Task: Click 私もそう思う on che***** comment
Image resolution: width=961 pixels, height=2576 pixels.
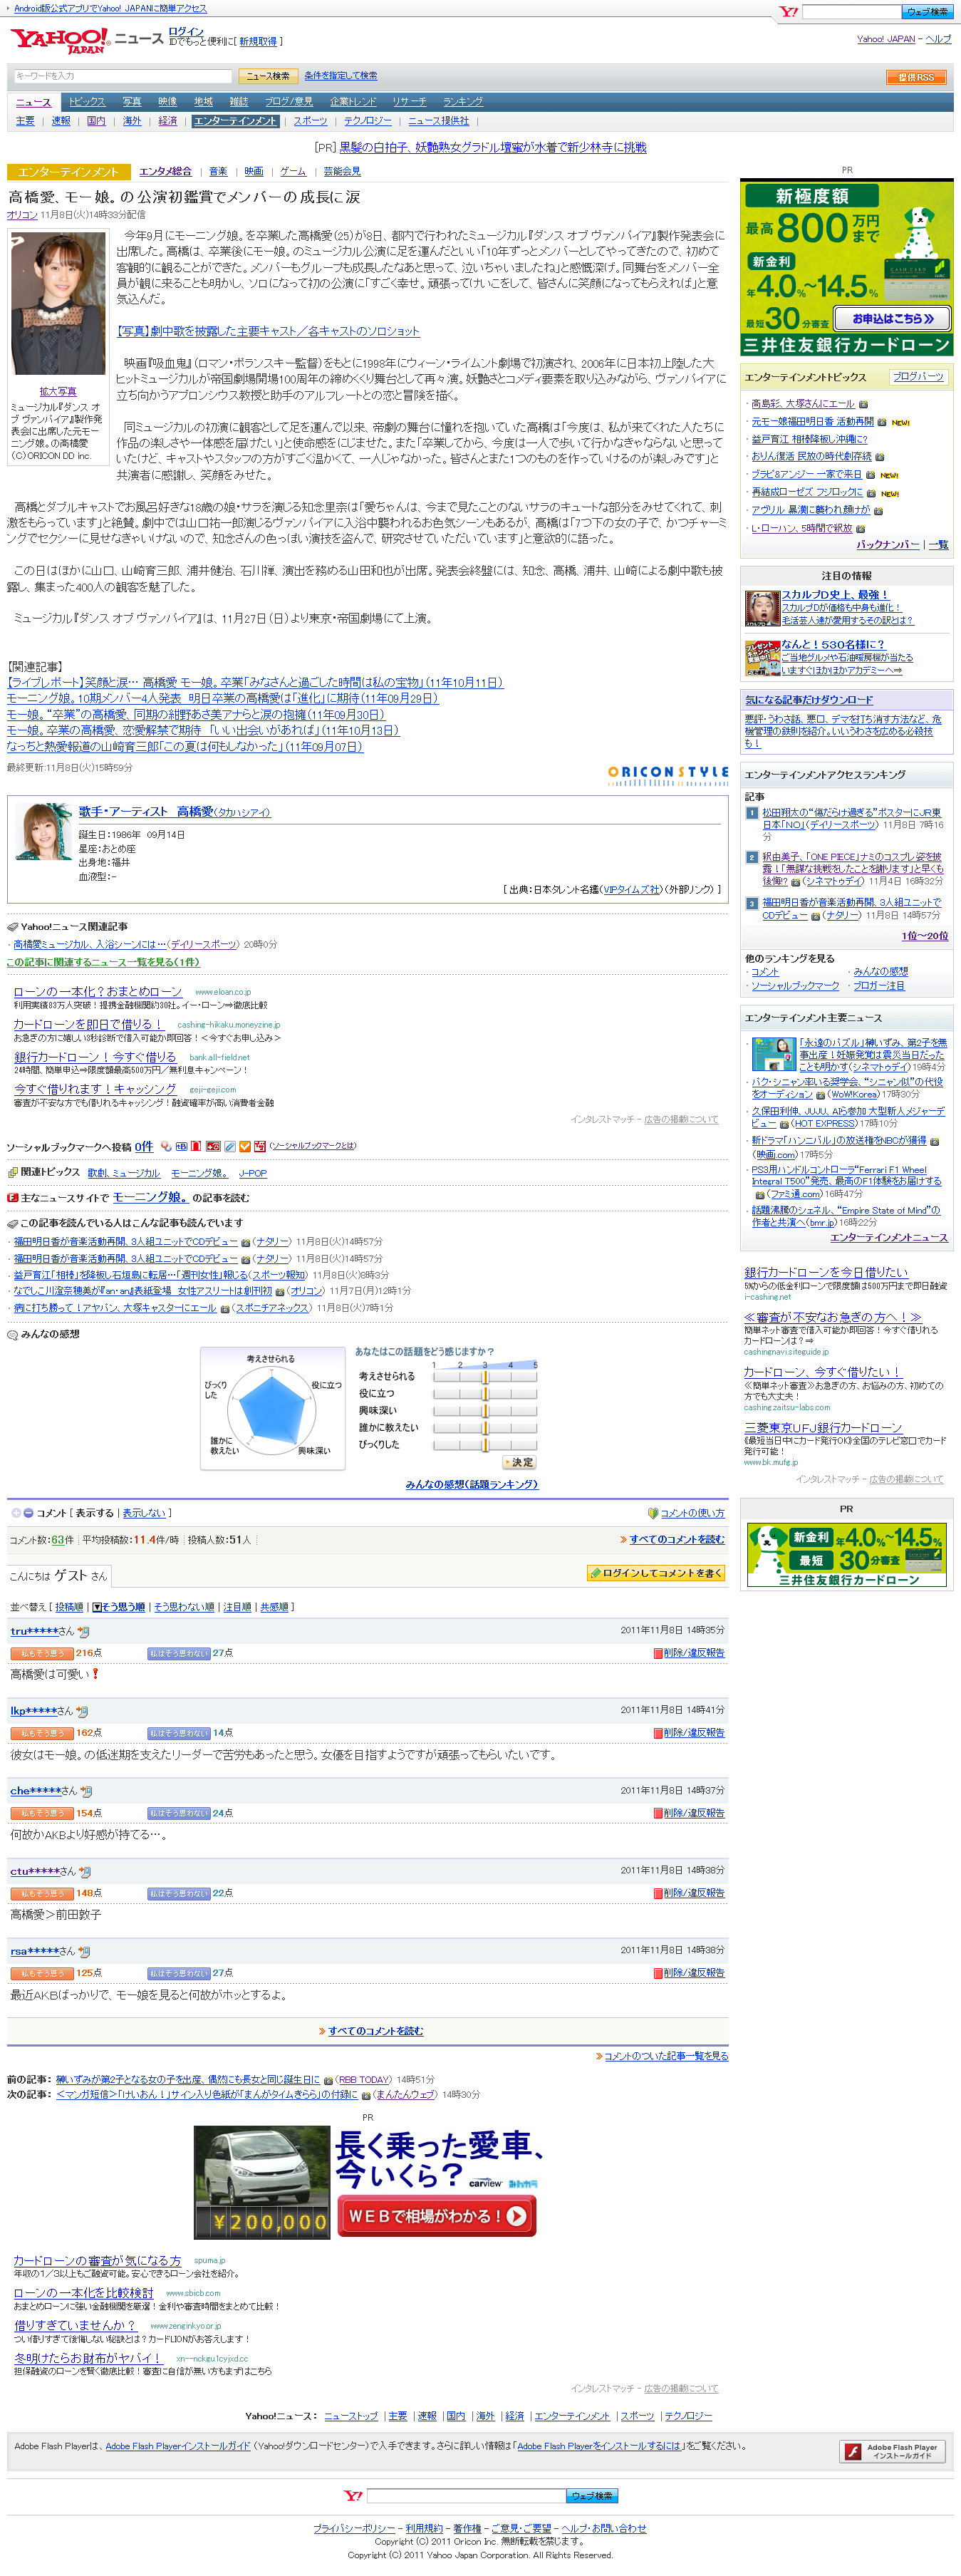Action: (x=42, y=1813)
